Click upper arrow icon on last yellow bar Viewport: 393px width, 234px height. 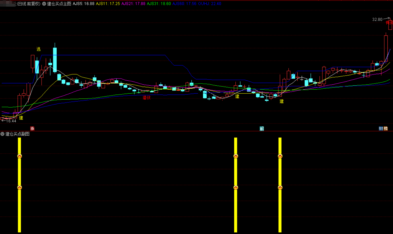coord(280,156)
